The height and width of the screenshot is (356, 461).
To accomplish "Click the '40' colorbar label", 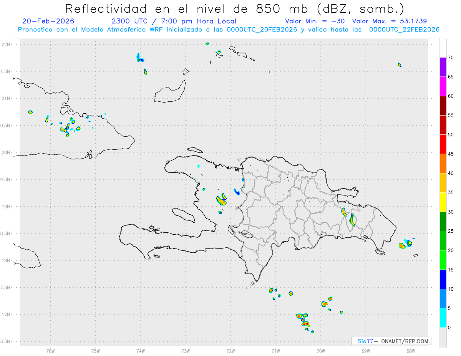I will pos(451,173).
